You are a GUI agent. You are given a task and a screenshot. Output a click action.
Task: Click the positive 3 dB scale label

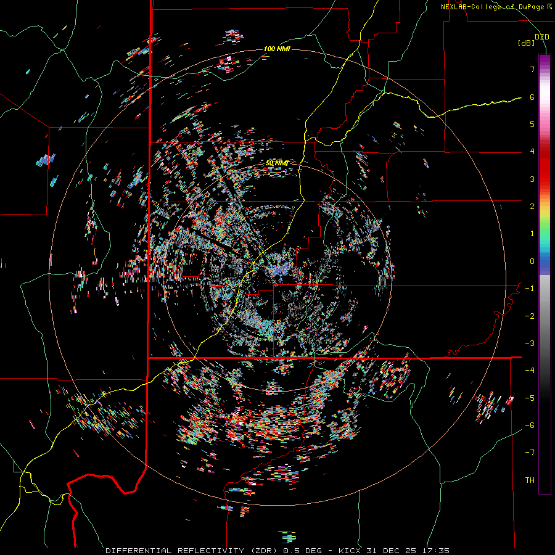pyautogui.click(x=532, y=179)
